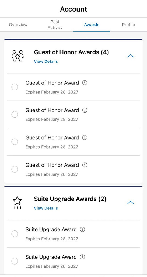
Task: Open View Details under Suite Upgrade Awards
Action: pyautogui.click(x=46, y=208)
